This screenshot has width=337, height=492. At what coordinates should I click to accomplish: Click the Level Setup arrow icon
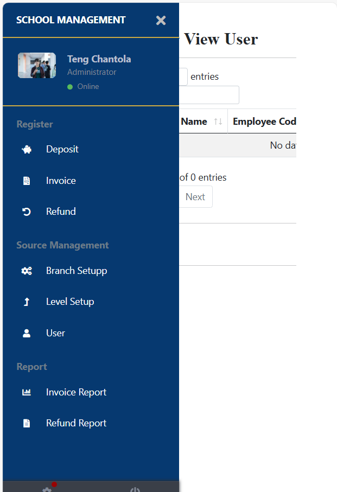point(26,302)
